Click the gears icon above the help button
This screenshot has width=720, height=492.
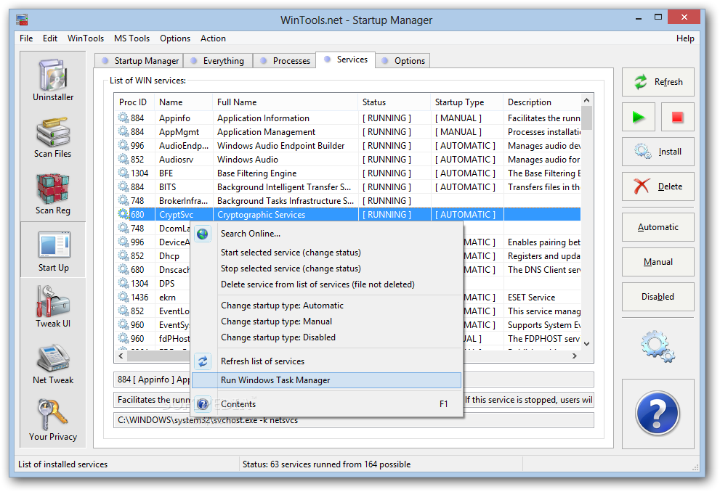658,346
